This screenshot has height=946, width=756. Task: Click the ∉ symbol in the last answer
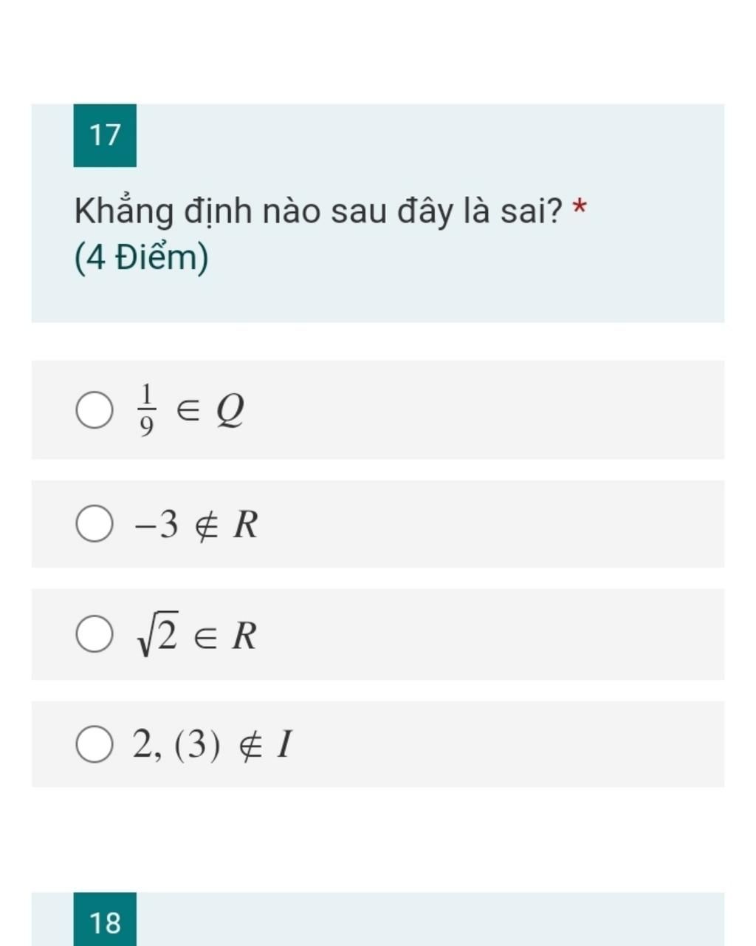[250, 746]
